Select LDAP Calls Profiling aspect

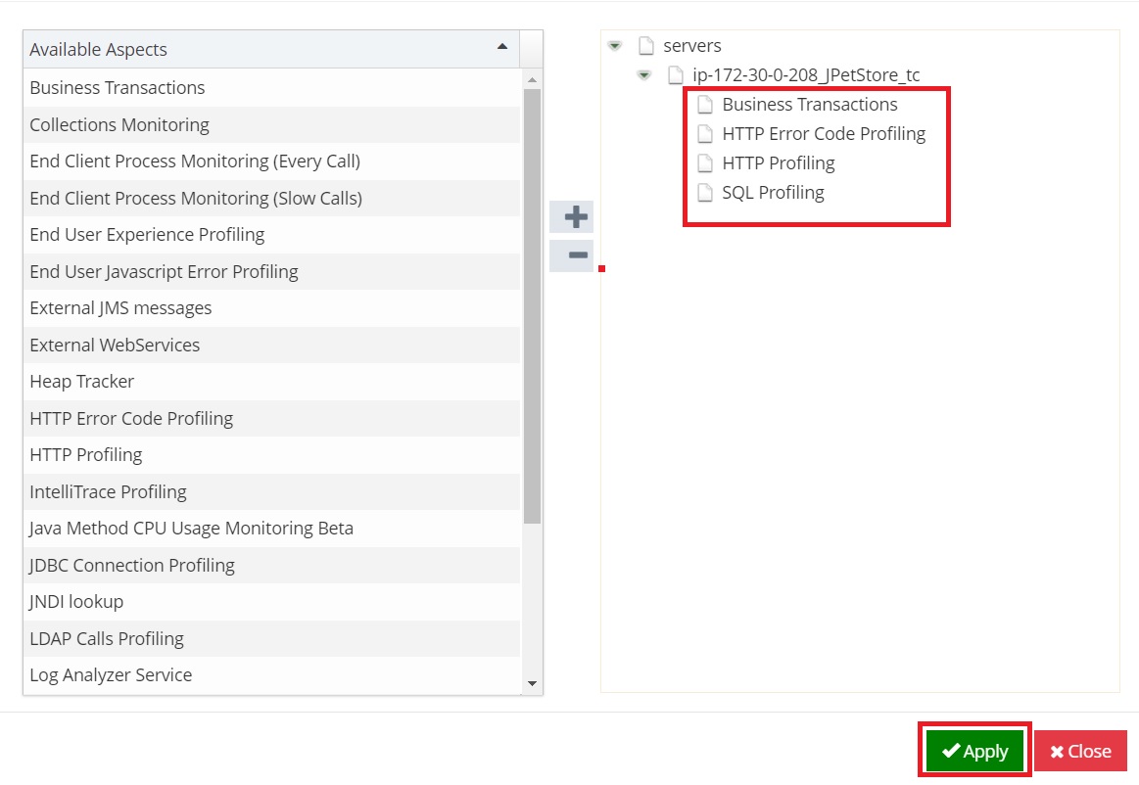point(271,638)
